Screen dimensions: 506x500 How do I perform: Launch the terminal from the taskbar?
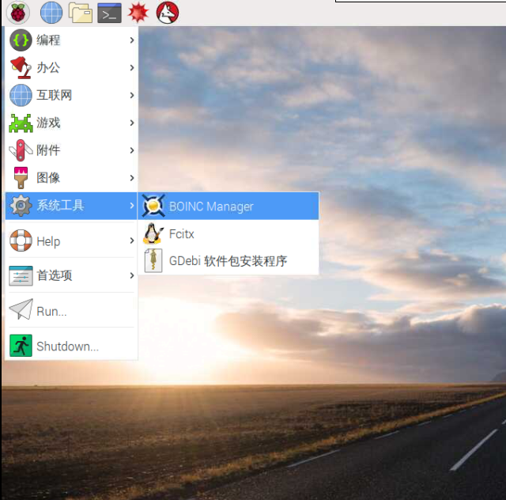(109, 13)
